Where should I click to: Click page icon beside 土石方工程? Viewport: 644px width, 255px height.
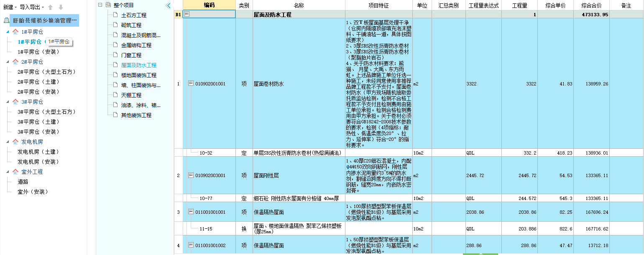click(x=116, y=15)
